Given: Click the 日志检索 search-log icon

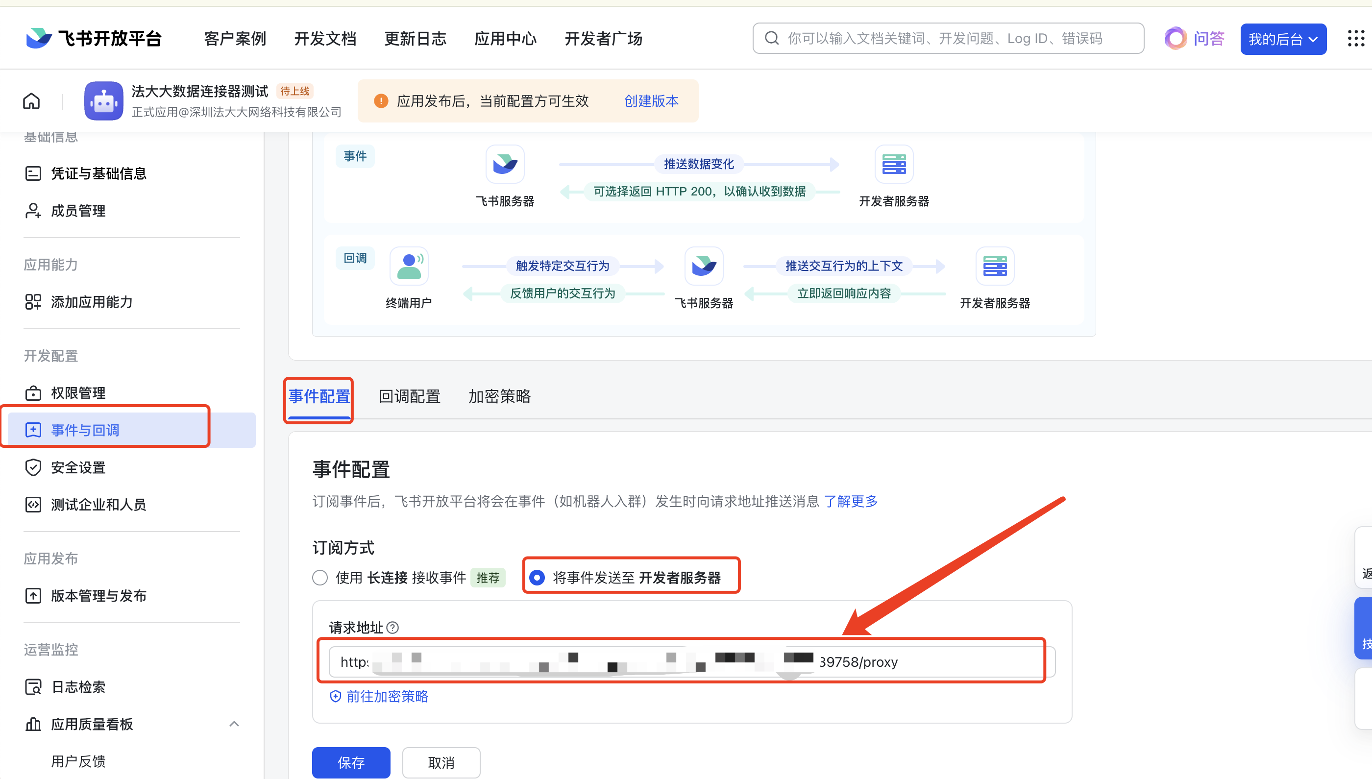Looking at the screenshot, I should (33, 687).
